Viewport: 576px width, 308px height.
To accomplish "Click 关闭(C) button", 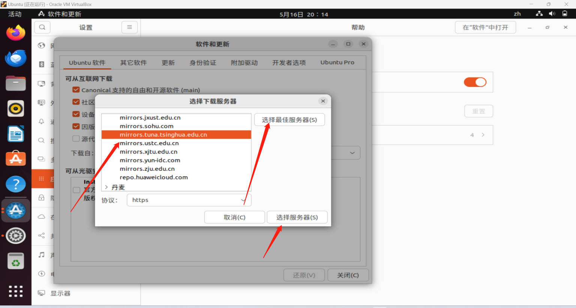I will tap(348, 275).
